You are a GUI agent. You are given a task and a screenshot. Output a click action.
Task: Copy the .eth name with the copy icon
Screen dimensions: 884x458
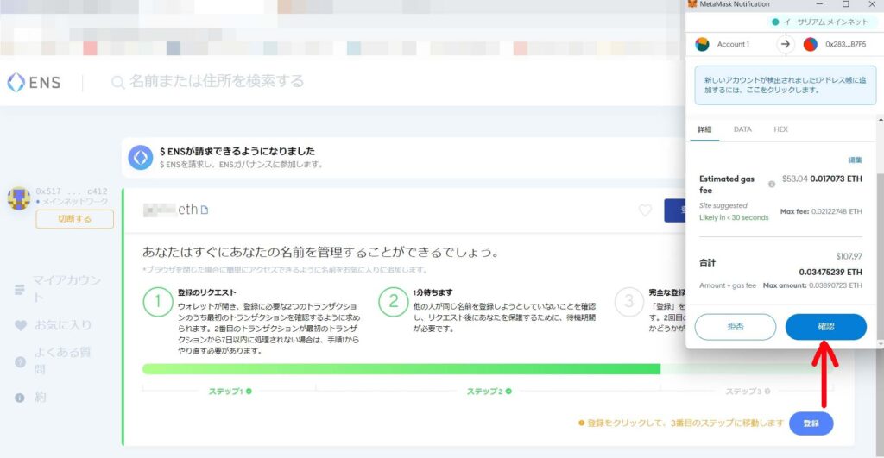point(204,210)
